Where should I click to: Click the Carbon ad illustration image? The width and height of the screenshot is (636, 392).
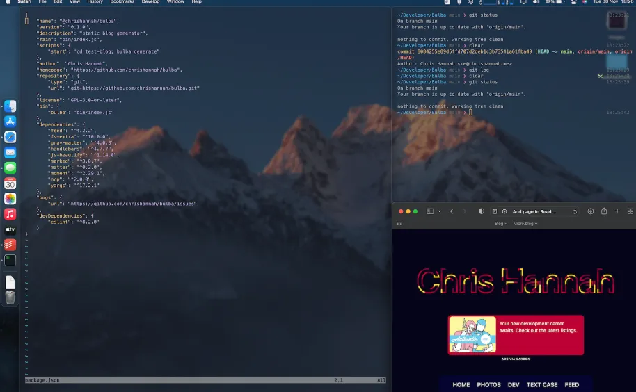(472, 334)
